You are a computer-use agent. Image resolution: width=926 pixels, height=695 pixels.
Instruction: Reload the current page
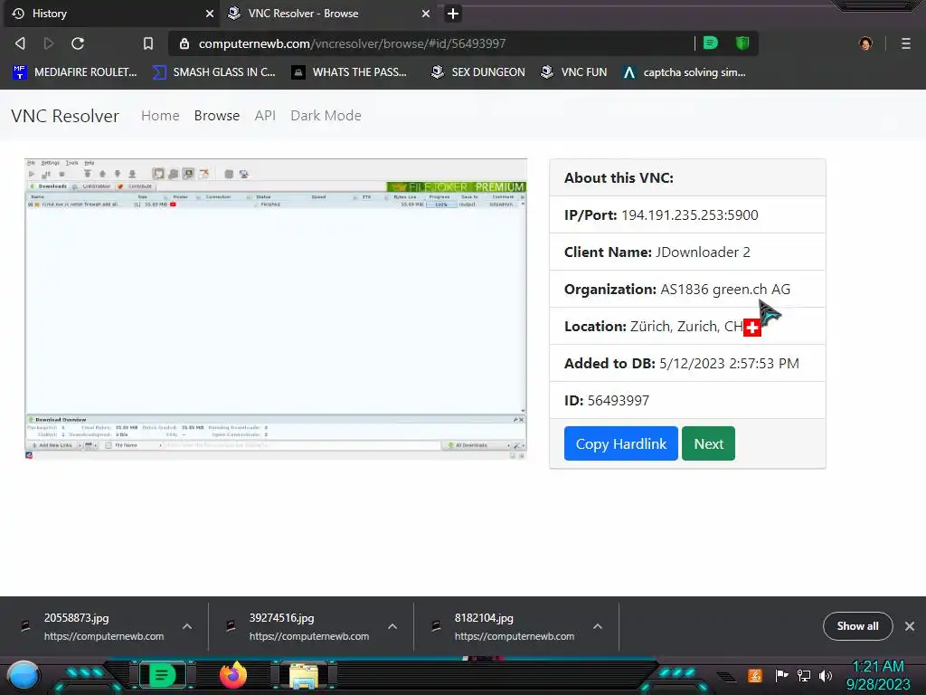(78, 43)
